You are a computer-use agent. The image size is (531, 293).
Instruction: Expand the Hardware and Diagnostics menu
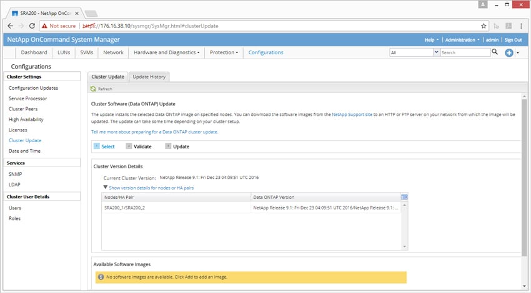tap(167, 52)
